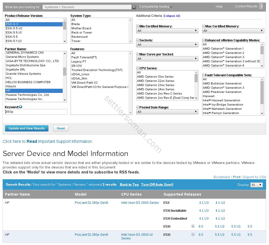The image size is (269, 245).
Task: Open the Min Certified Memory dropdown
Action: pos(167,31)
